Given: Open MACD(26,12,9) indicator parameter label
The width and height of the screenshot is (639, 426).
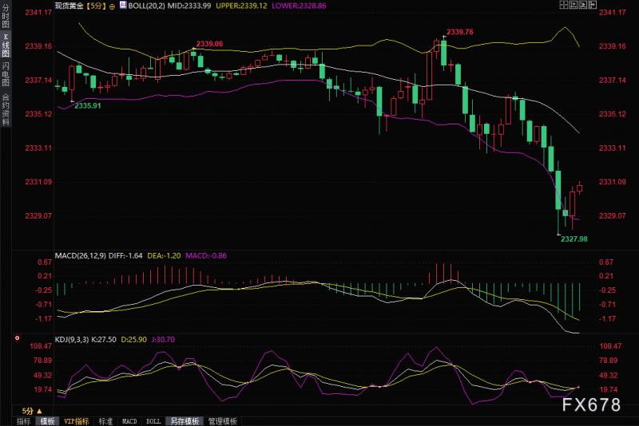Looking at the screenshot, I should click(x=81, y=255).
